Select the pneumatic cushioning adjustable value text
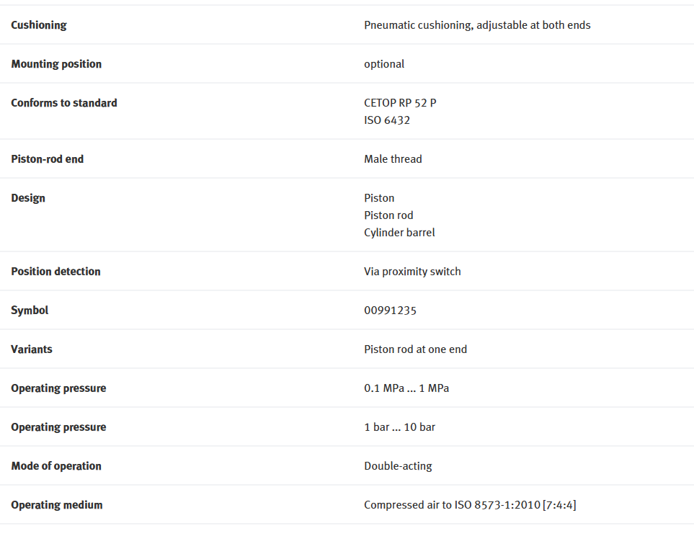694x536 pixels. tap(477, 25)
